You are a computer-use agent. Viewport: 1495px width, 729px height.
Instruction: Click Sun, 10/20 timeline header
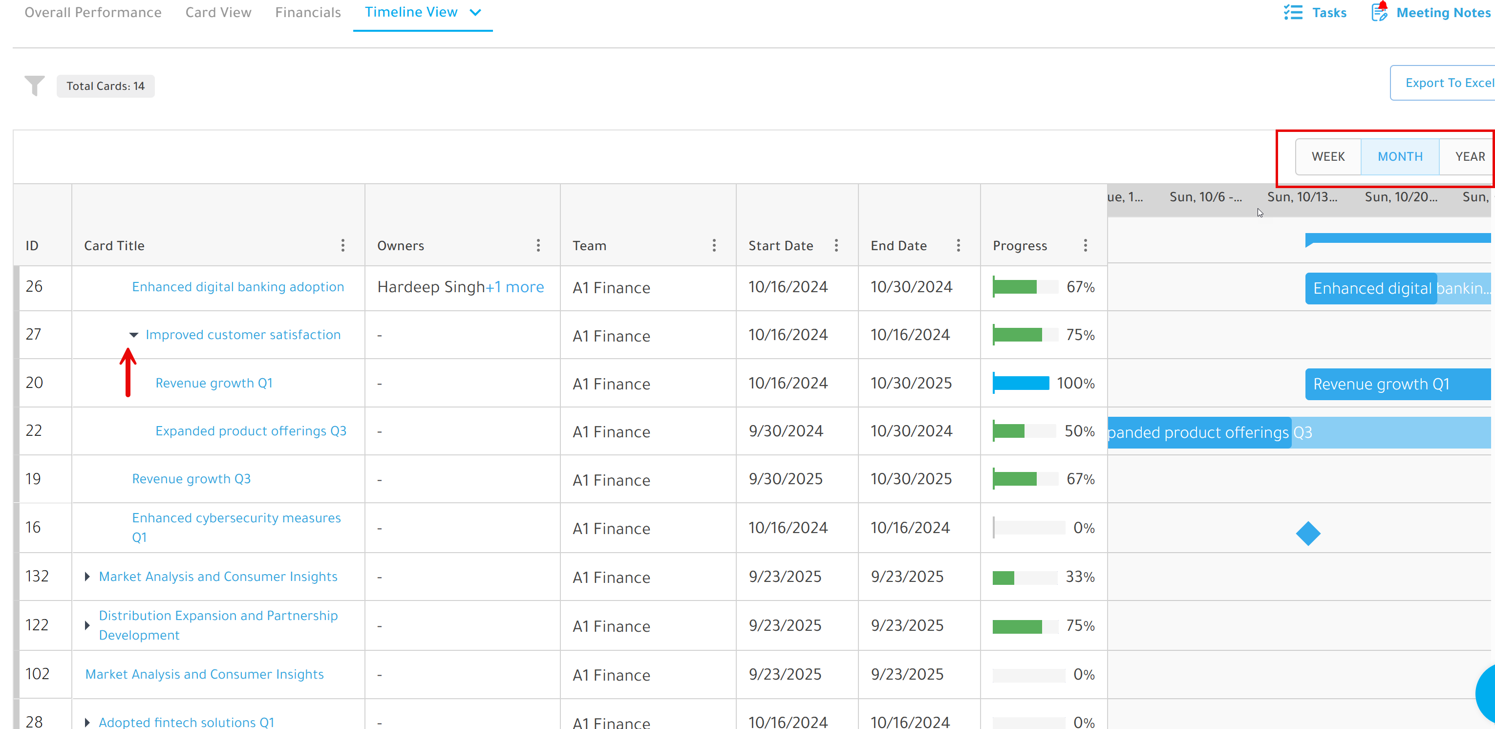coord(1401,197)
